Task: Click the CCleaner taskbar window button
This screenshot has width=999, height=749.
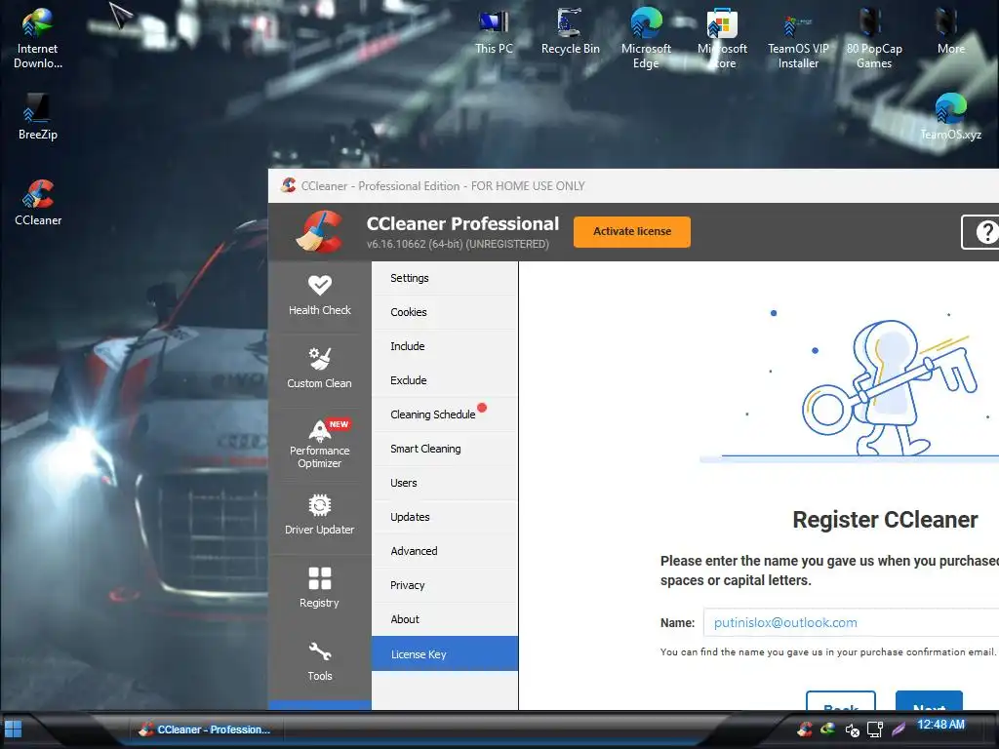Action: 205,729
